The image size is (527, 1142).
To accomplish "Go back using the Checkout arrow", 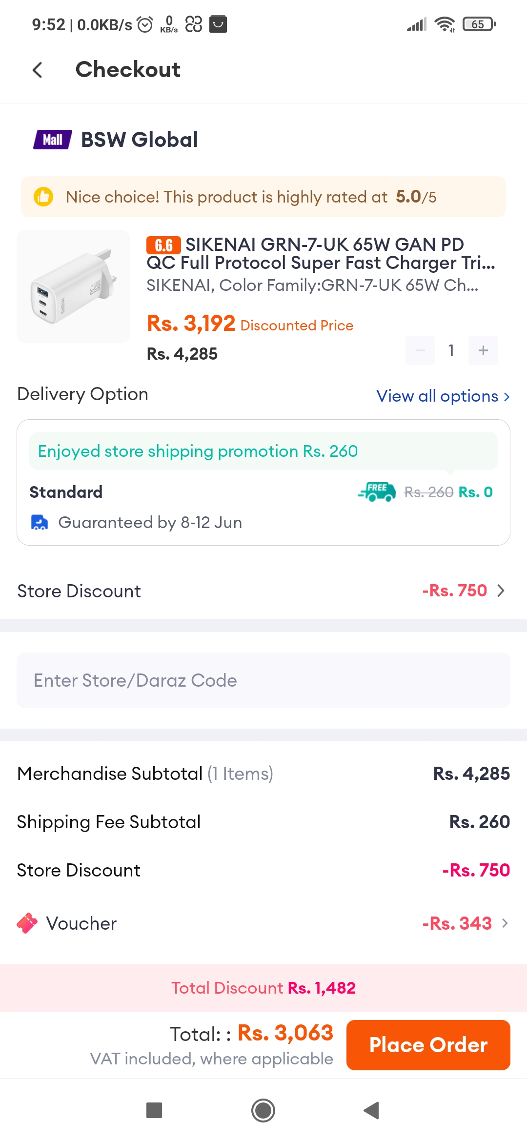I will pos(38,70).
